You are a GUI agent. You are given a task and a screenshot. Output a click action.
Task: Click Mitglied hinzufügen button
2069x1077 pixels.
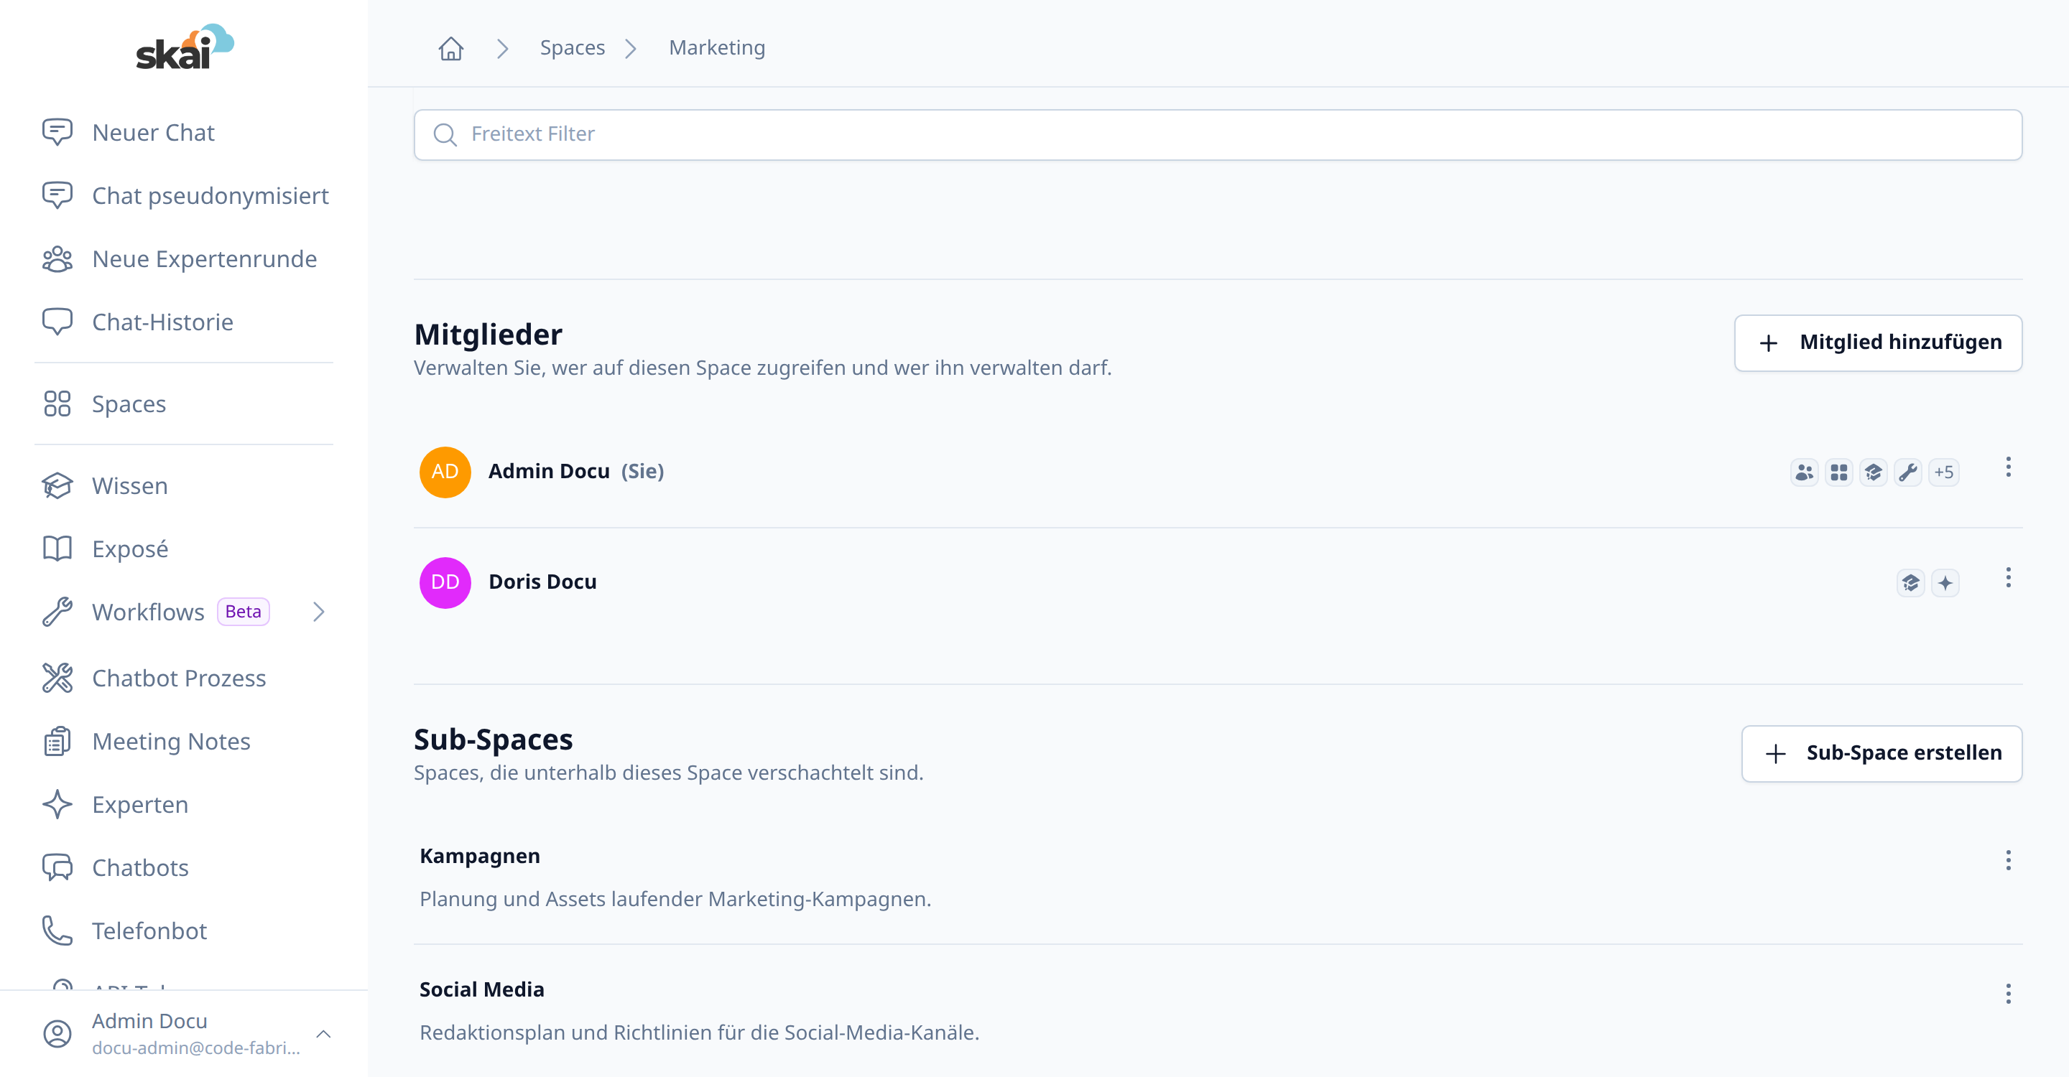click(x=1878, y=342)
